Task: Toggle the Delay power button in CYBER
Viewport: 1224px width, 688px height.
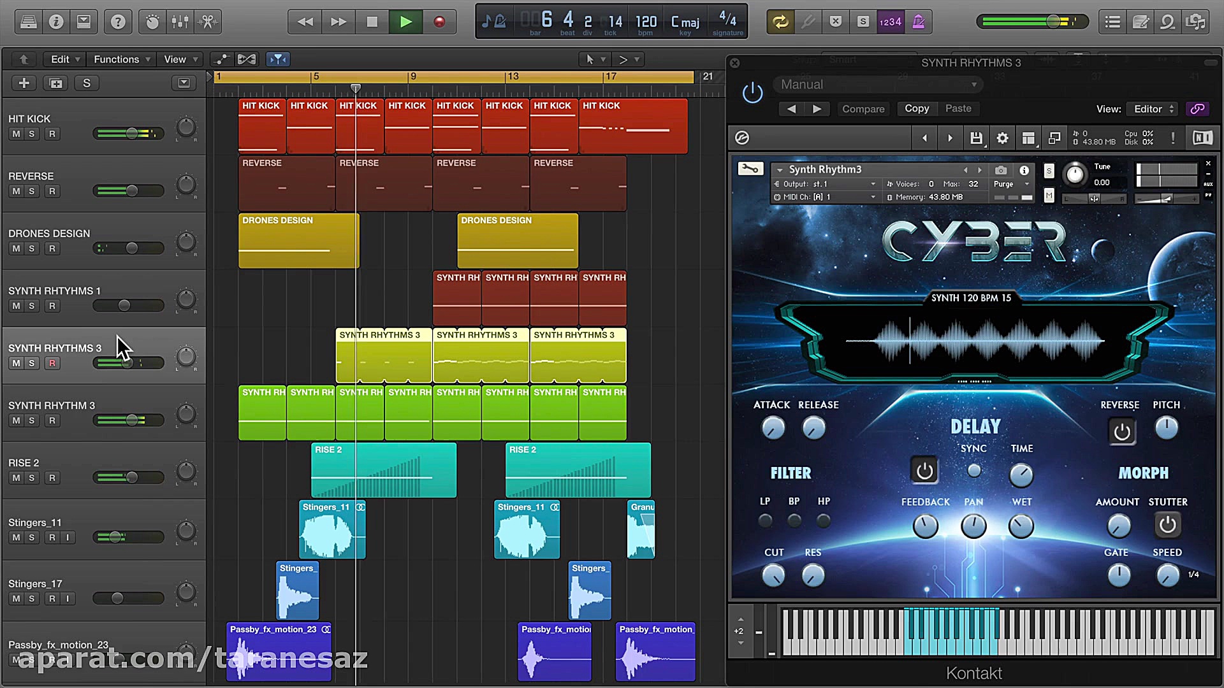Action: point(924,471)
